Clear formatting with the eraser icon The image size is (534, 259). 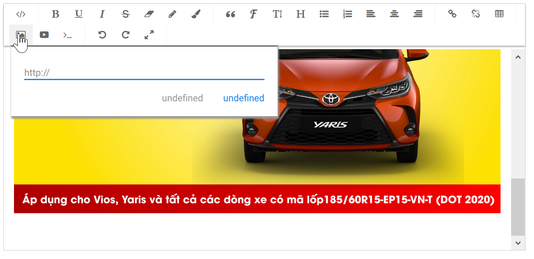[x=149, y=14]
